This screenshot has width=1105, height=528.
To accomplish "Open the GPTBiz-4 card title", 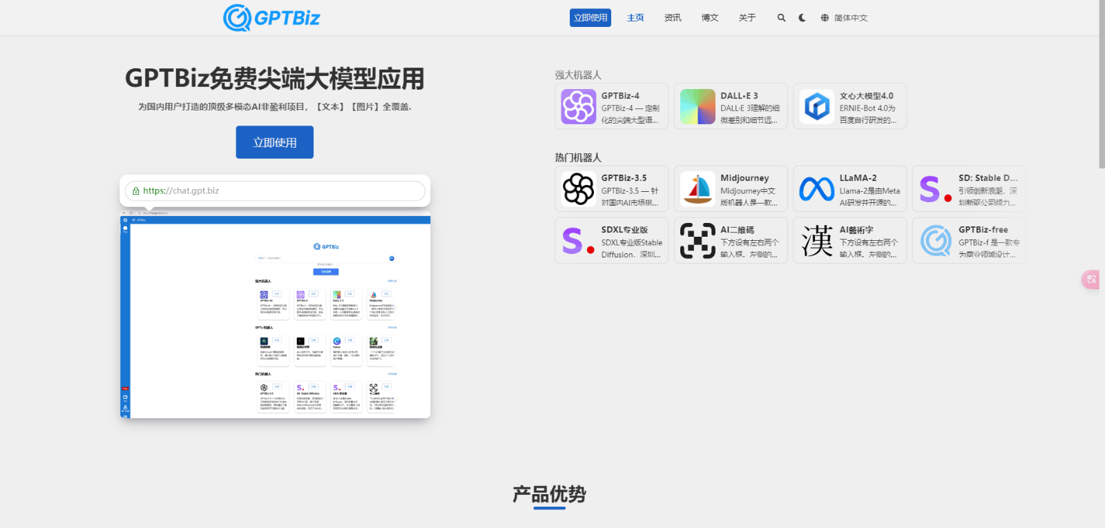I will pyautogui.click(x=620, y=96).
